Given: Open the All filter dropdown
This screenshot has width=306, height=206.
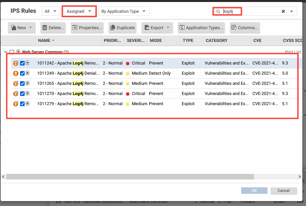Looking at the screenshot, I should point(50,11).
